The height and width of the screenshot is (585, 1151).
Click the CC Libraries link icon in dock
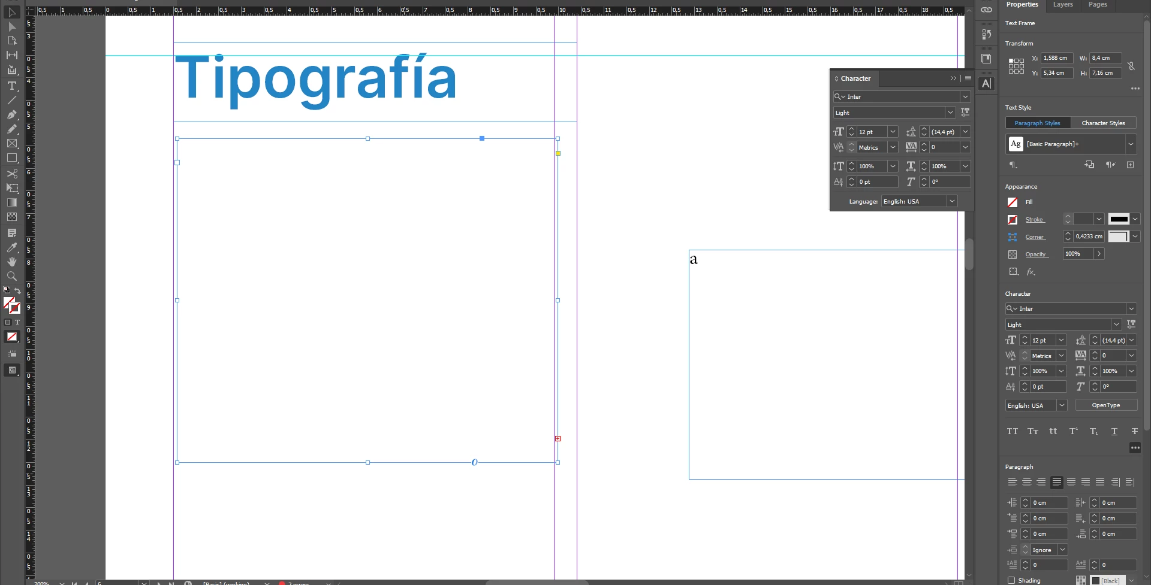click(986, 10)
